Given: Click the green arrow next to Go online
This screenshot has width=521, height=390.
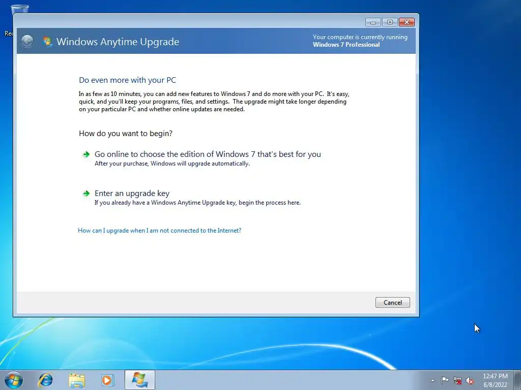Looking at the screenshot, I should point(86,154).
